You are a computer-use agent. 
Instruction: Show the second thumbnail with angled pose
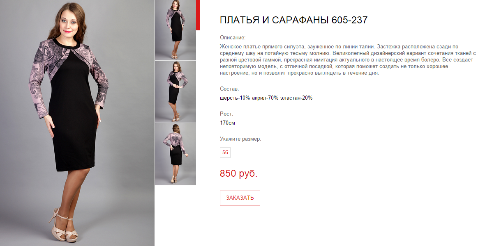(x=176, y=92)
